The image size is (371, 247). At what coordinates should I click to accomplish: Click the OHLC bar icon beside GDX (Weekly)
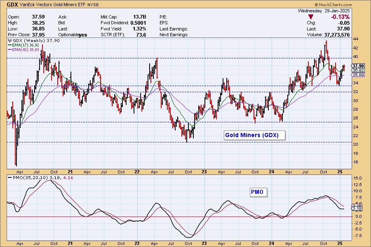10,40
